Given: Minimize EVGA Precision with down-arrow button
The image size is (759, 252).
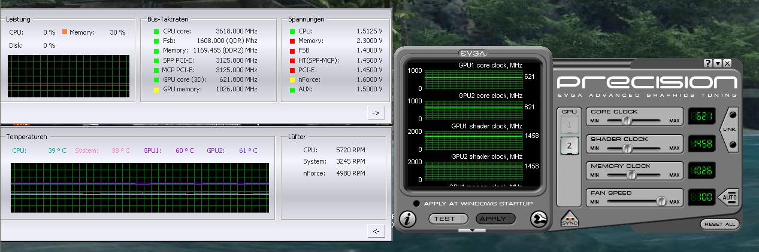Looking at the screenshot, I should click(717, 63).
